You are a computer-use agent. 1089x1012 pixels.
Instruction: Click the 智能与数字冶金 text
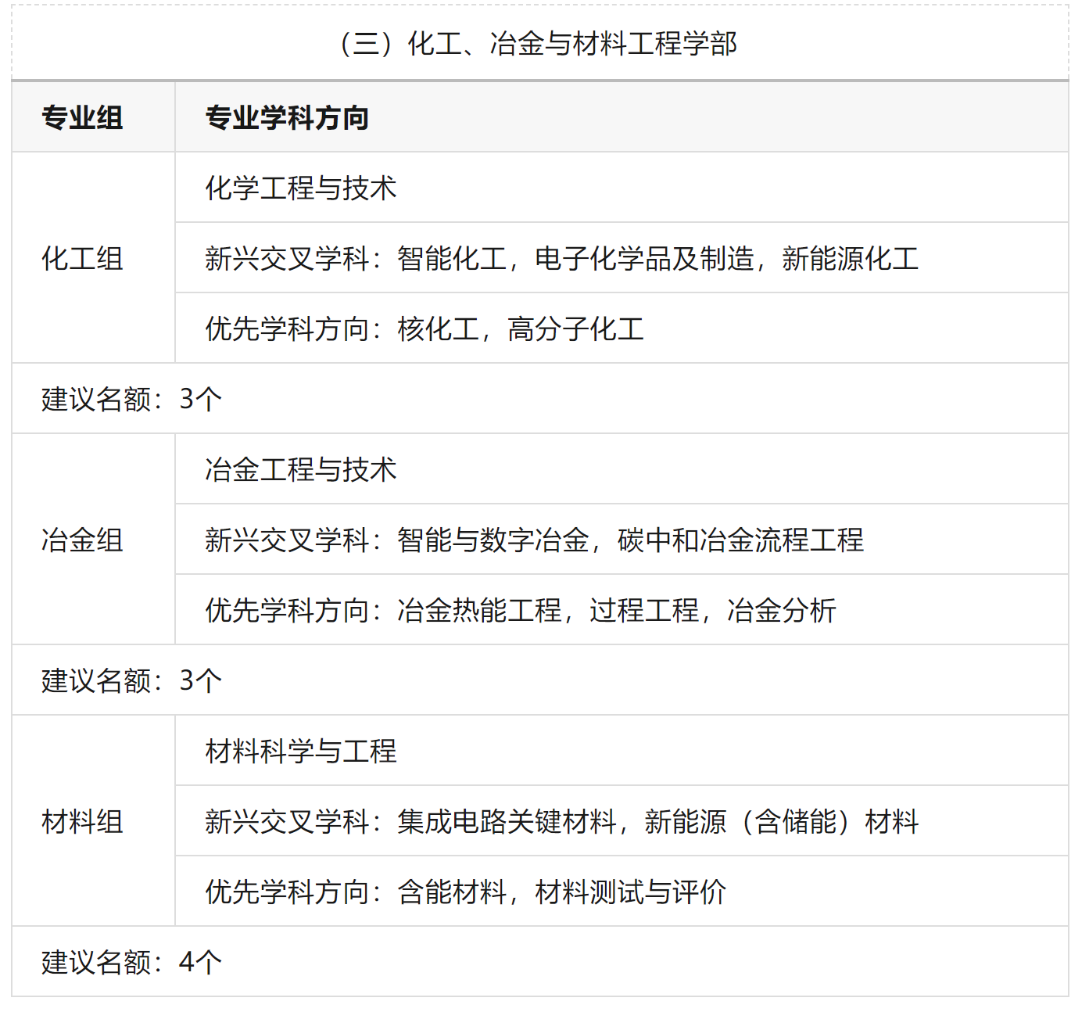[493, 540]
